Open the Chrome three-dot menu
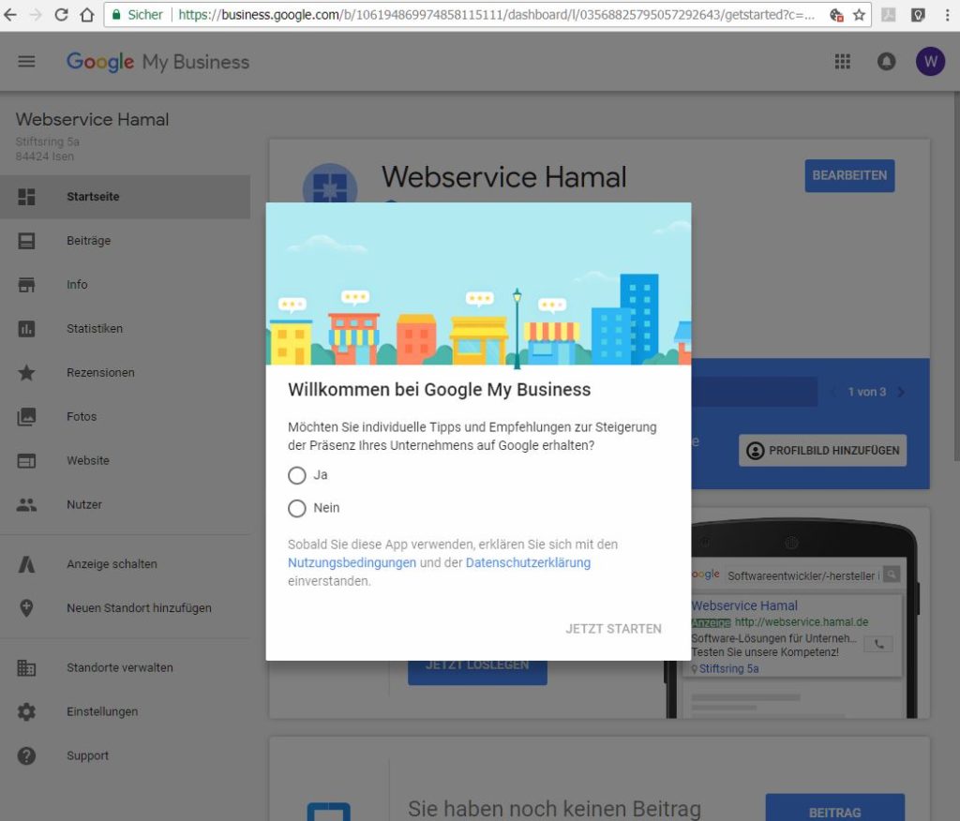Image resolution: width=960 pixels, height=821 pixels. [x=947, y=15]
